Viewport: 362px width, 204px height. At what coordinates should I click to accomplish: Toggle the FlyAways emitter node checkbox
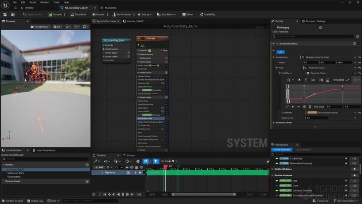pyautogui.click(x=143, y=38)
